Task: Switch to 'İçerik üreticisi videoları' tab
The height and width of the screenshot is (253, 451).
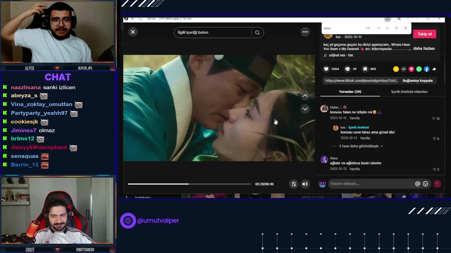Action: coord(409,92)
